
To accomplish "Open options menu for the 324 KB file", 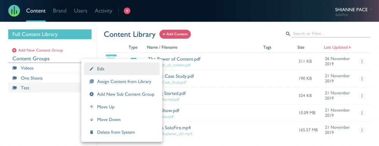I will click(x=362, y=96).
